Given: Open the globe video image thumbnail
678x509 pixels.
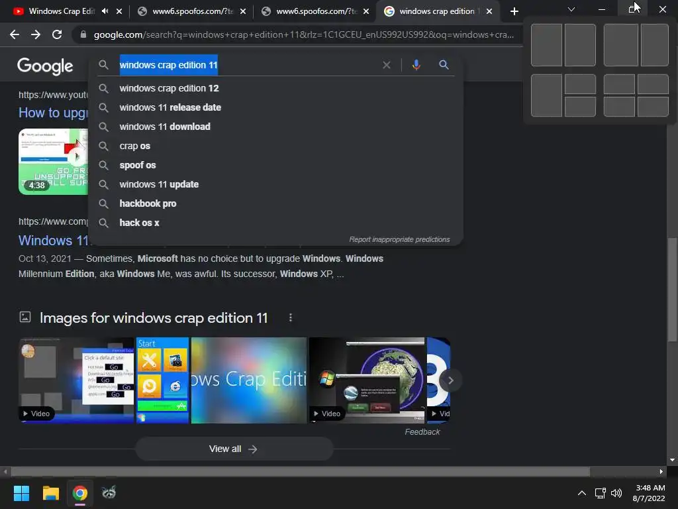Looking at the screenshot, I should (x=367, y=380).
